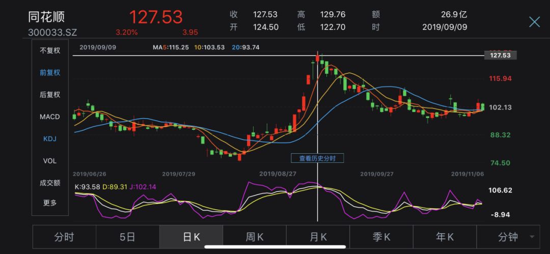Tap the MA5:115.25 indicator label

pyautogui.click(x=171, y=47)
